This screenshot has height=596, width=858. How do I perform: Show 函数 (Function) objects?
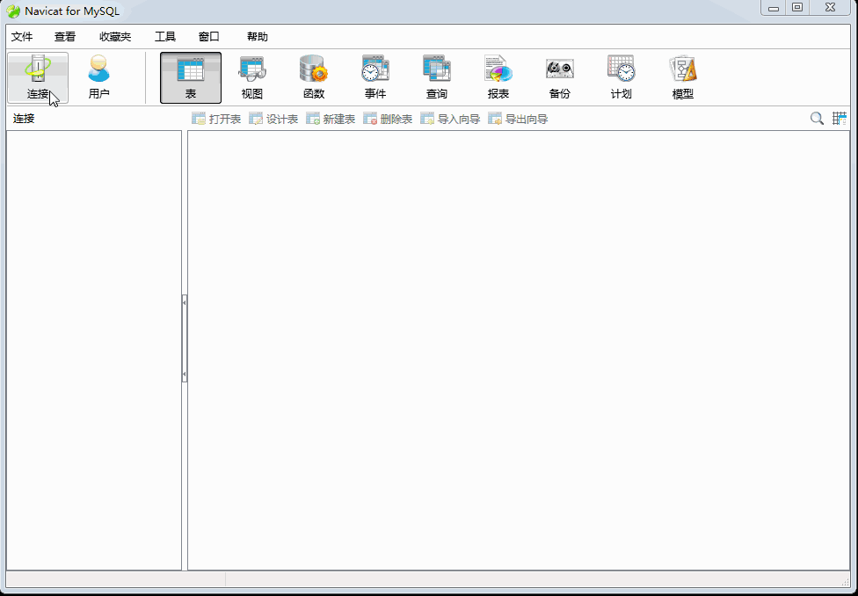tap(314, 77)
